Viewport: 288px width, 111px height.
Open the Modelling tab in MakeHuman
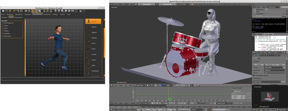(10, 15)
